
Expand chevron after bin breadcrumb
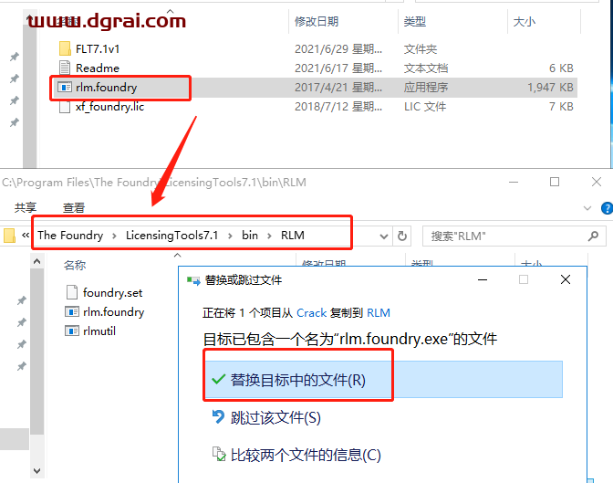(269, 236)
